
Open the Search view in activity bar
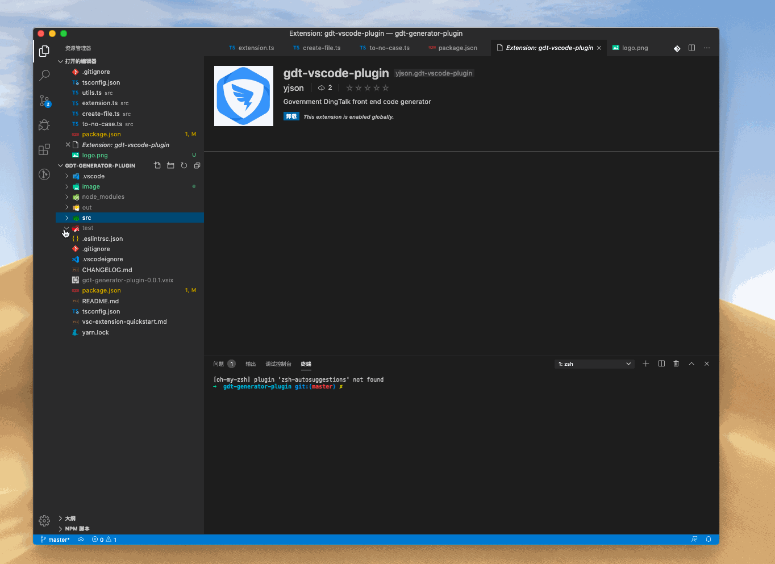point(44,76)
